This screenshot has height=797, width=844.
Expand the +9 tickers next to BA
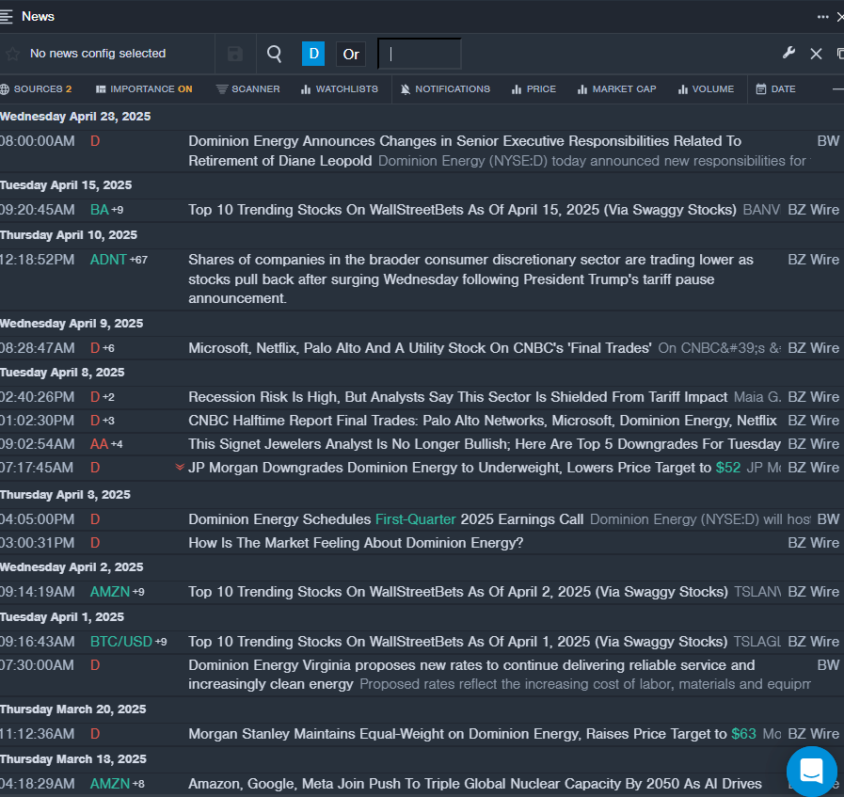click(x=118, y=210)
